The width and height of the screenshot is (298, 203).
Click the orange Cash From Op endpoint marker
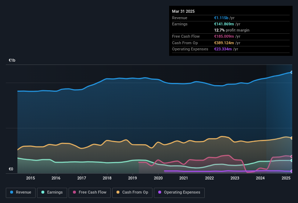click(x=292, y=138)
